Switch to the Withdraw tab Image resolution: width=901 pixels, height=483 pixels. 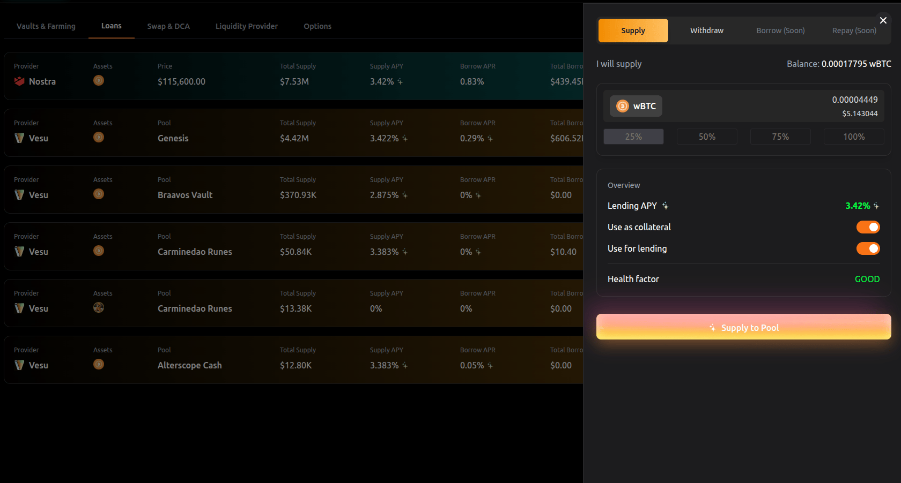707,31
